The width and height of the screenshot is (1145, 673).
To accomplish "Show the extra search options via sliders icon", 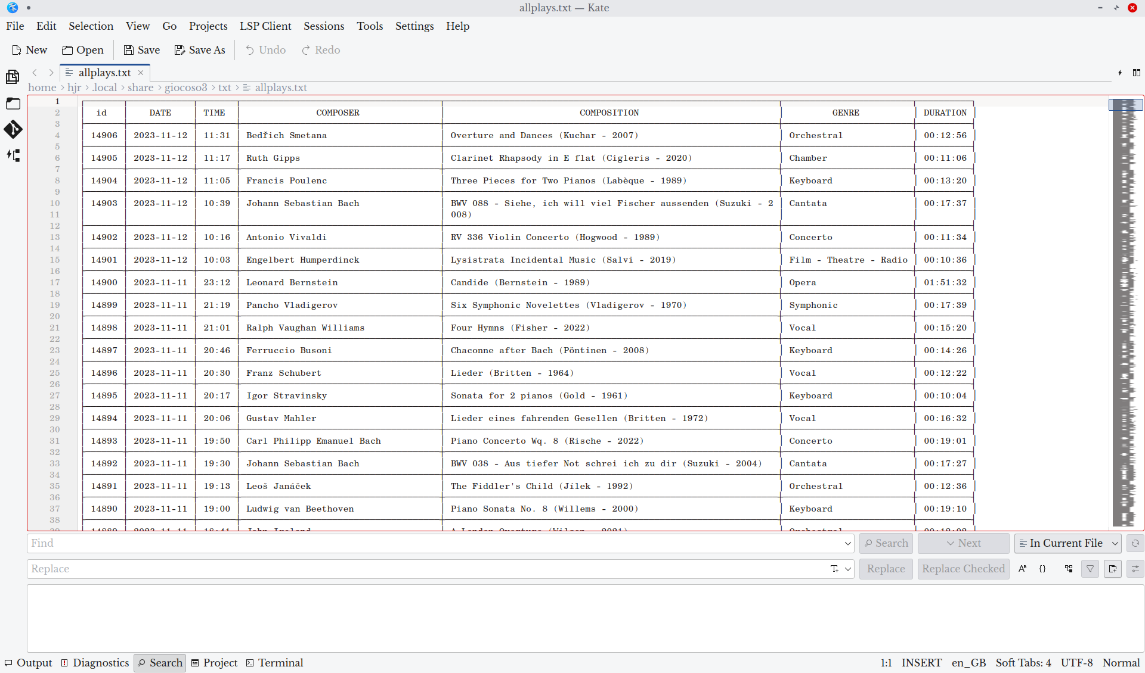I will point(1135,569).
